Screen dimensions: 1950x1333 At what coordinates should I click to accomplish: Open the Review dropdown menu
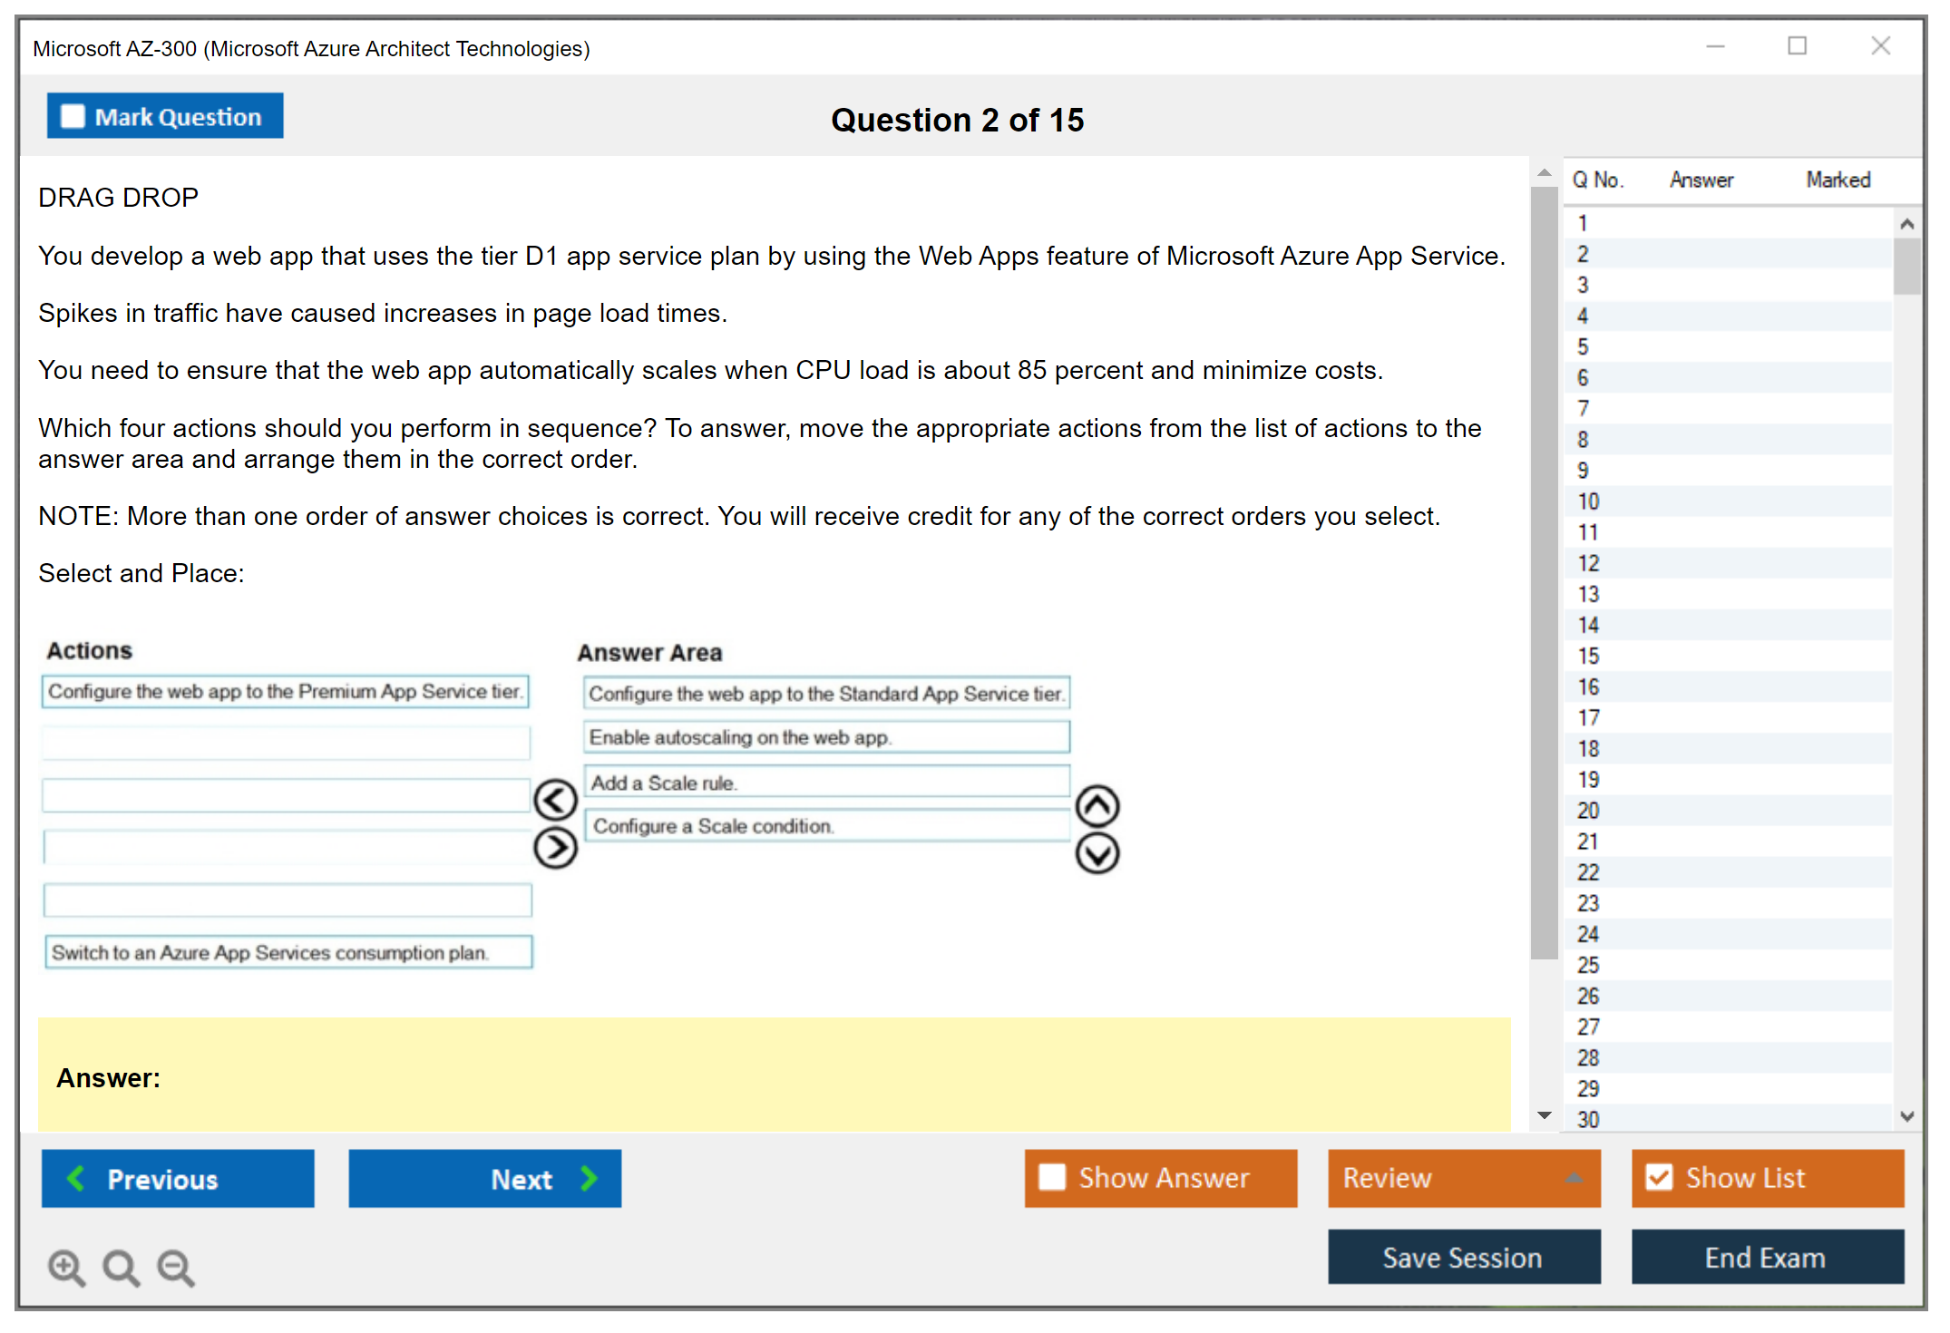(x=1574, y=1178)
